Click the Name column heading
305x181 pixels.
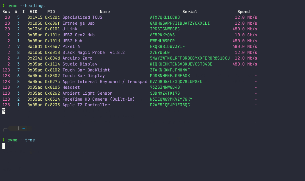point(105,12)
